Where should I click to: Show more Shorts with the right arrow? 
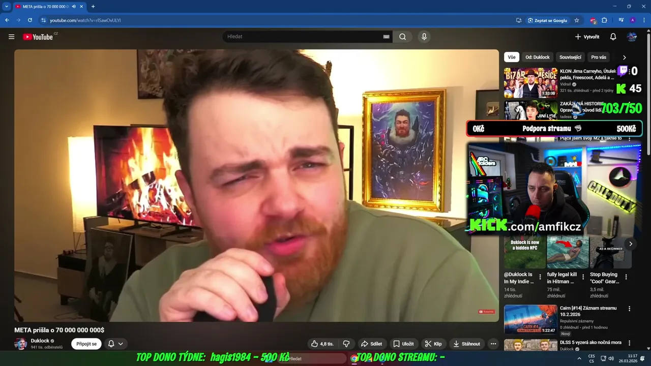(x=630, y=244)
